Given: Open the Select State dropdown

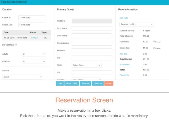Looking at the screenshot, I should pos(87,65).
